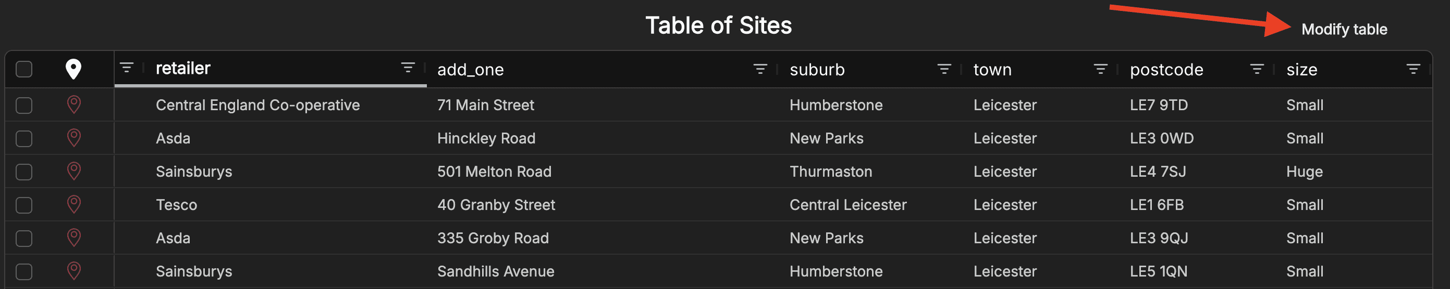Open the postcode column filter menu
1450x289 pixels.
(1257, 69)
